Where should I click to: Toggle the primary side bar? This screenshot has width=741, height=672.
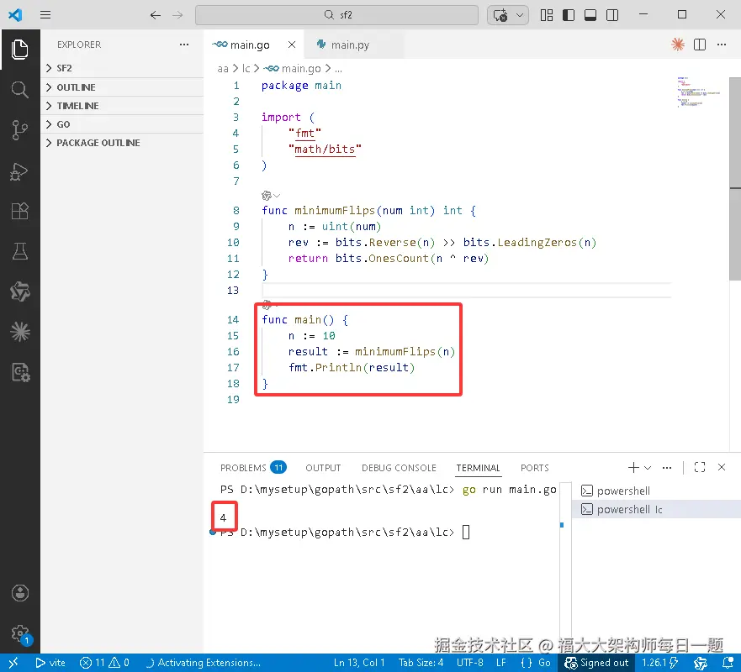(x=569, y=15)
